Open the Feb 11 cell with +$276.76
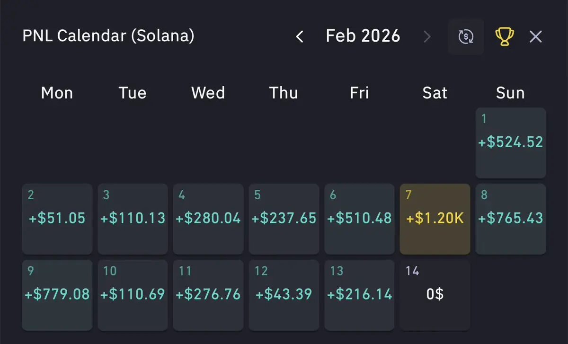 pyautogui.click(x=208, y=294)
